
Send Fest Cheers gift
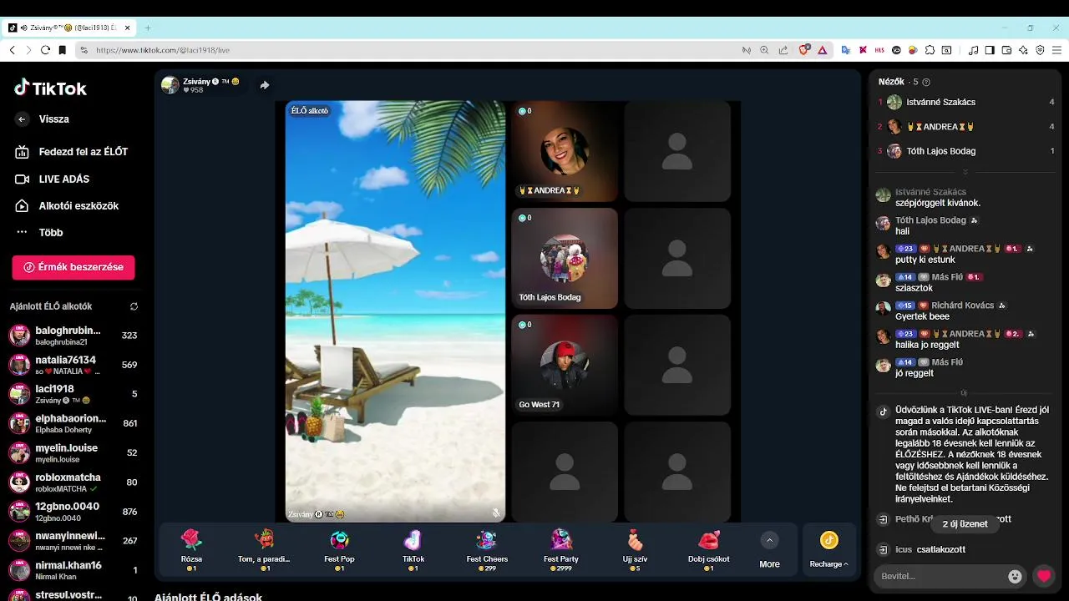tap(486, 549)
